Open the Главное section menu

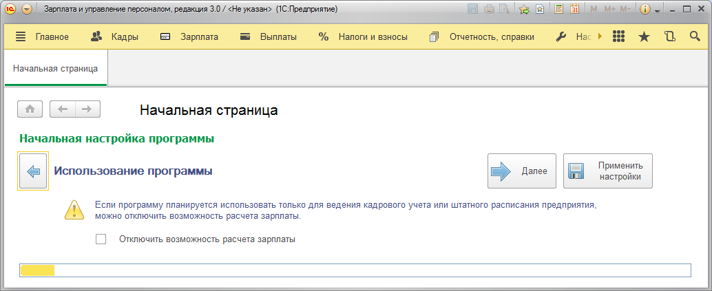[x=42, y=37]
